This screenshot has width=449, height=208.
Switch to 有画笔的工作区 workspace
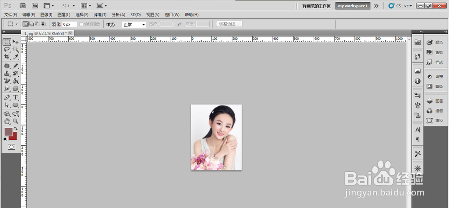click(317, 6)
